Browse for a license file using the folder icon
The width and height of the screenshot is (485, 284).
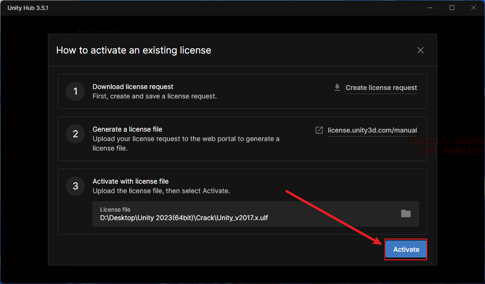[x=405, y=213]
